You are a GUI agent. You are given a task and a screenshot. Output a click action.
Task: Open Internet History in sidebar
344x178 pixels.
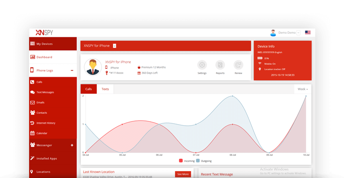[x=46, y=123]
